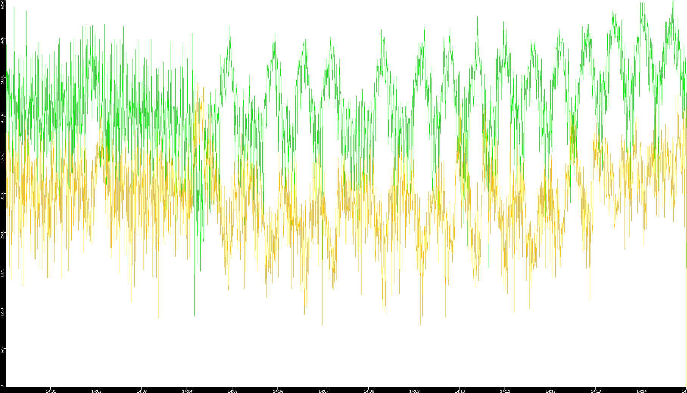Pick the 14:14 time label
The height and width of the screenshot is (393, 687).
(641, 391)
